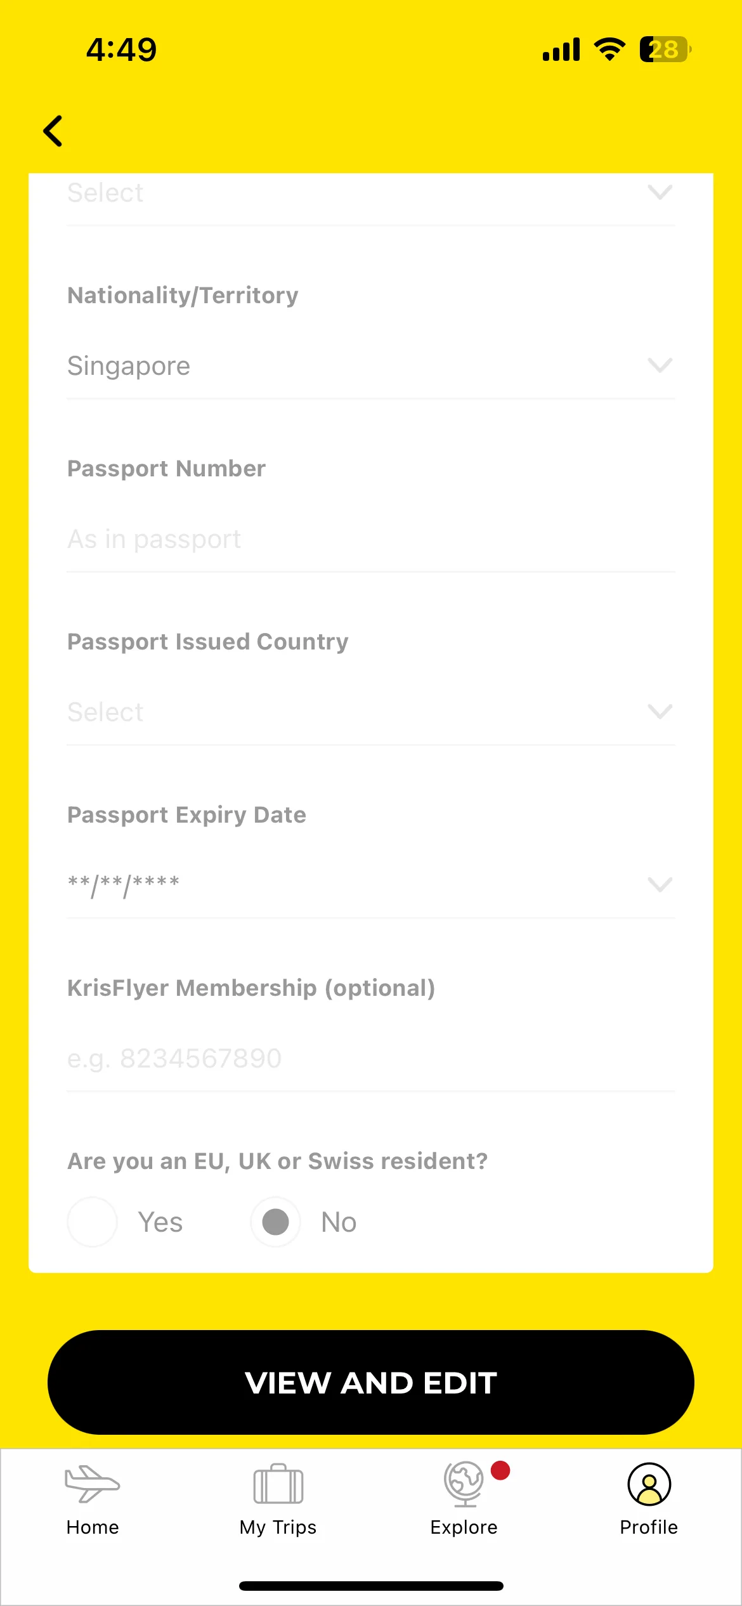Tap the Yes label text
This screenshot has width=742, height=1606.
pyautogui.click(x=160, y=1222)
